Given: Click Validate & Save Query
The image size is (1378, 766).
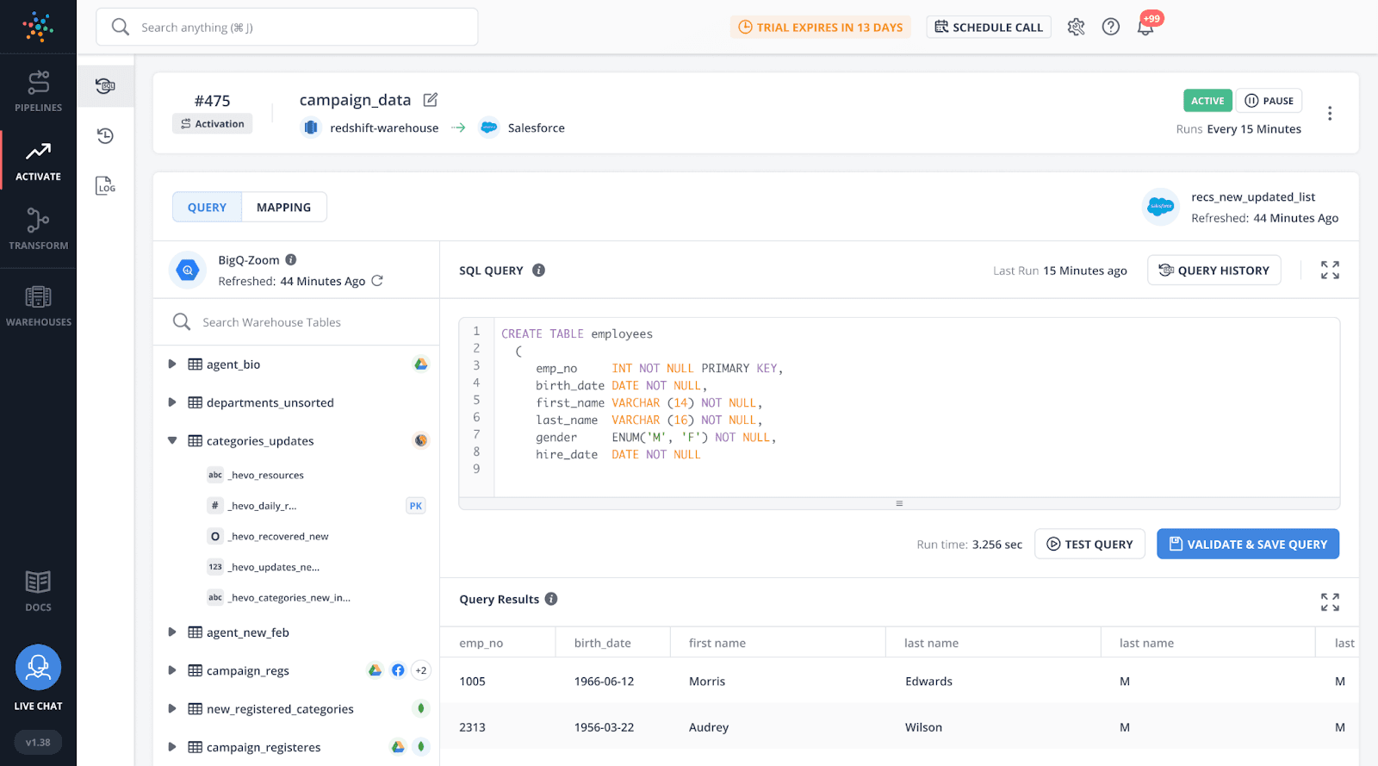Looking at the screenshot, I should [x=1248, y=544].
